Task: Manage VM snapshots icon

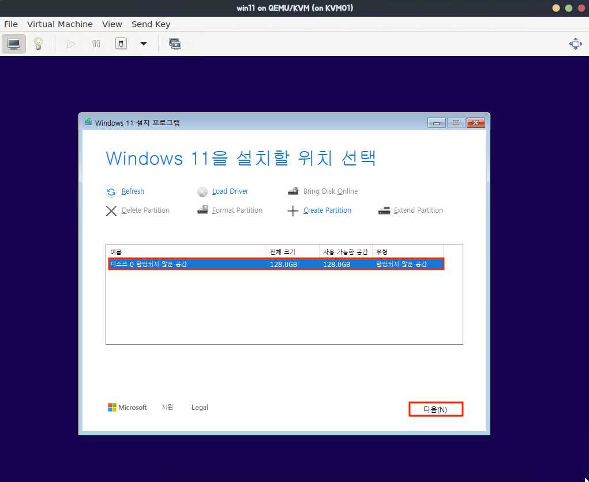Action: pyautogui.click(x=175, y=44)
